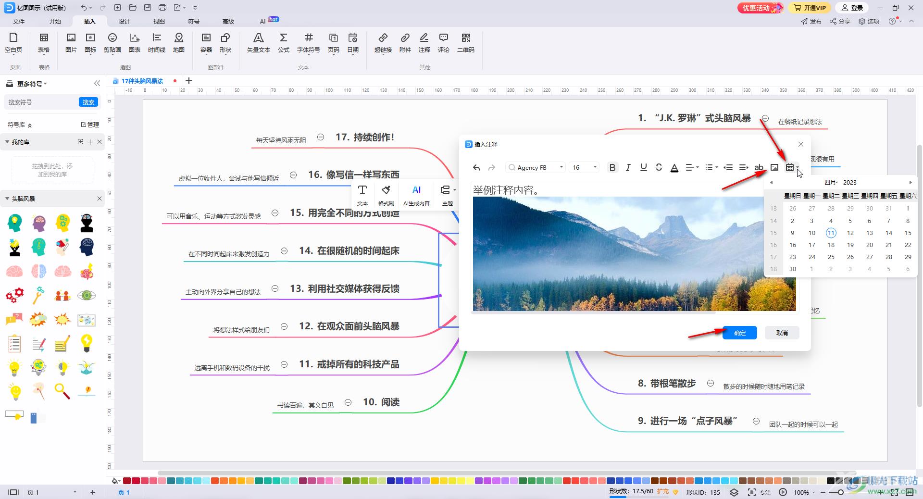The image size is (923, 499).
Task: Select the first red swatch in the color bar
Action: point(127,480)
